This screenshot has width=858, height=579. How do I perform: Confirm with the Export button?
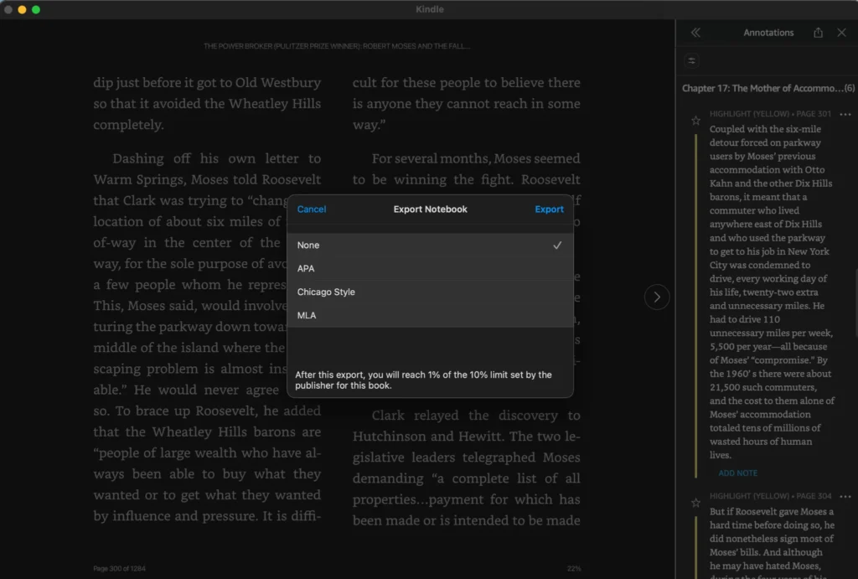point(549,209)
